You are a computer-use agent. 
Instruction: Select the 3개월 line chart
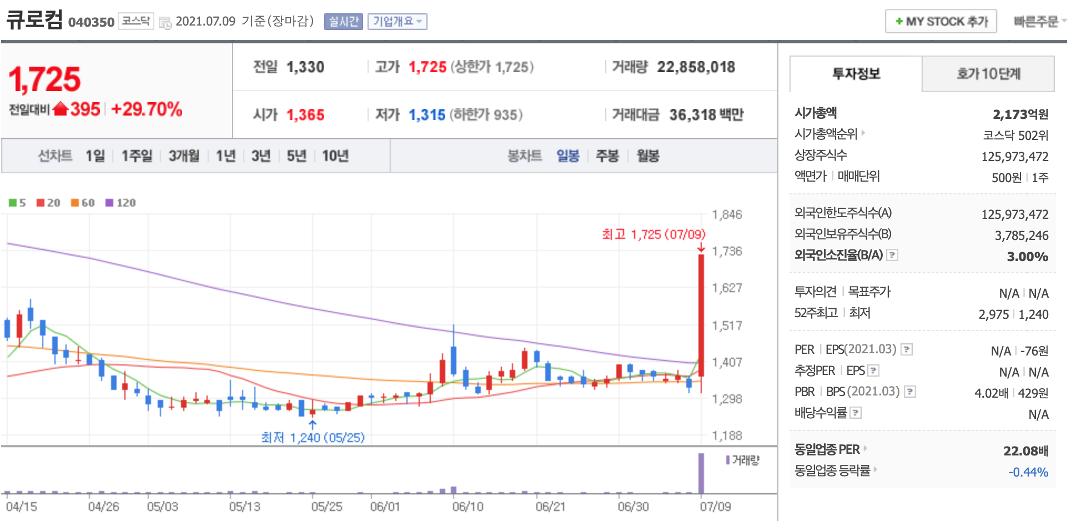pyautogui.click(x=184, y=156)
